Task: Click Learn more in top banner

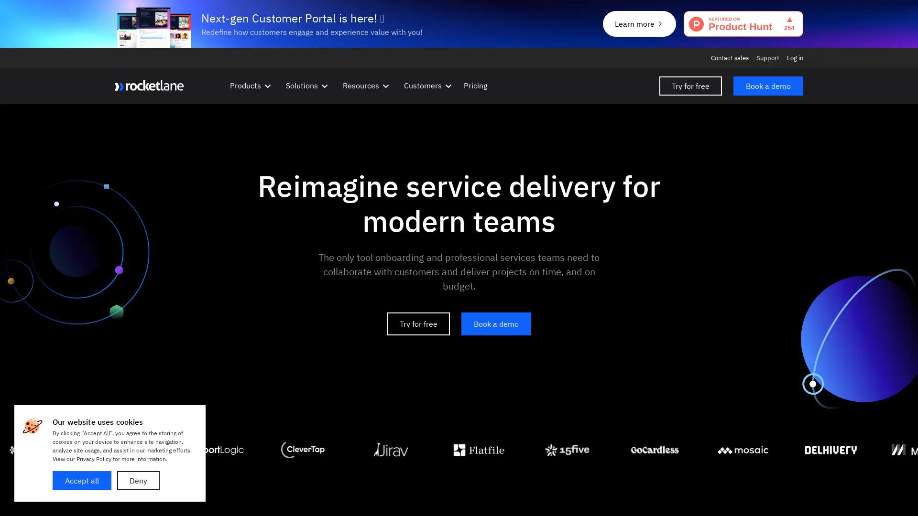Action: click(639, 24)
